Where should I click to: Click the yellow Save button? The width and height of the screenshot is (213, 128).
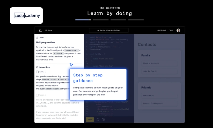click(x=90, y=119)
